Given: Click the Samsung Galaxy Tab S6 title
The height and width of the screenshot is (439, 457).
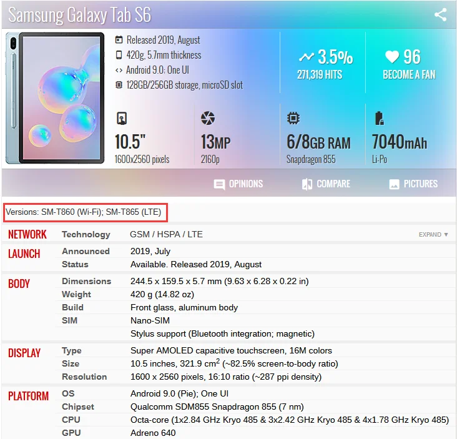Looking at the screenshot, I should [79, 14].
